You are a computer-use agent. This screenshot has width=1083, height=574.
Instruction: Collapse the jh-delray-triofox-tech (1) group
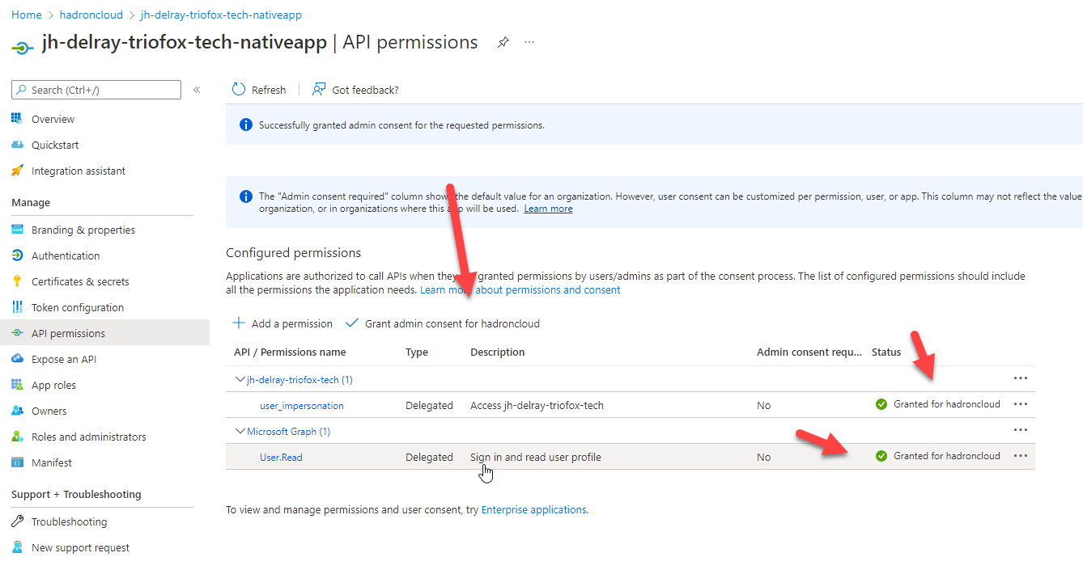[240, 379]
